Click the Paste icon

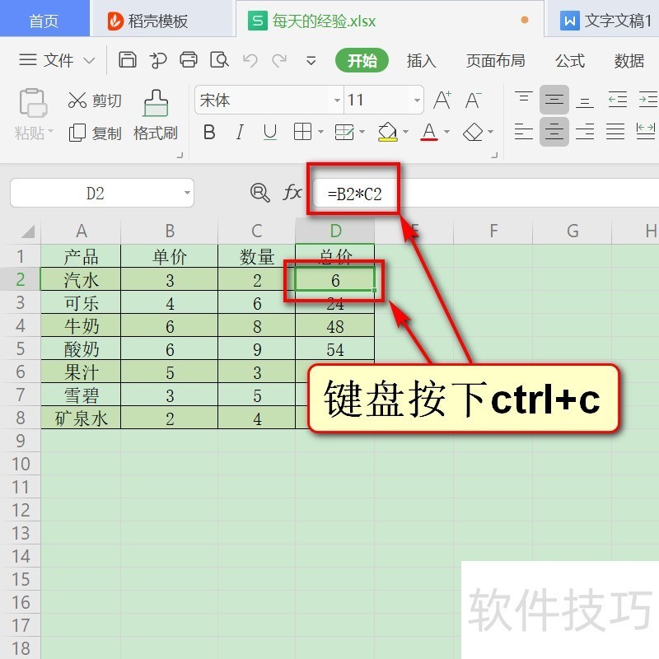click(x=33, y=102)
